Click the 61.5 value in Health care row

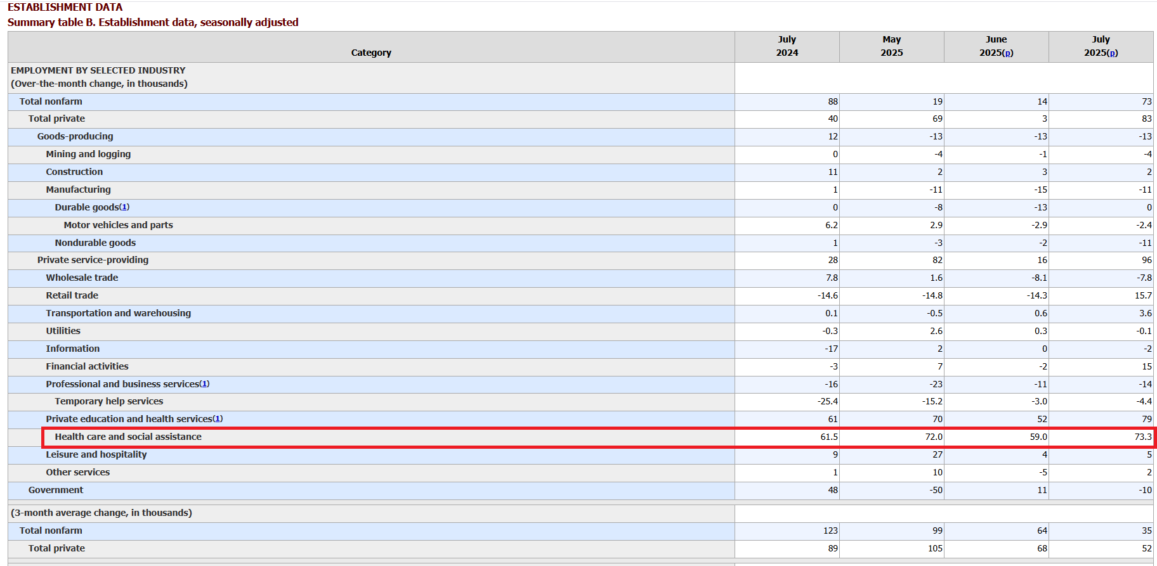coord(829,437)
